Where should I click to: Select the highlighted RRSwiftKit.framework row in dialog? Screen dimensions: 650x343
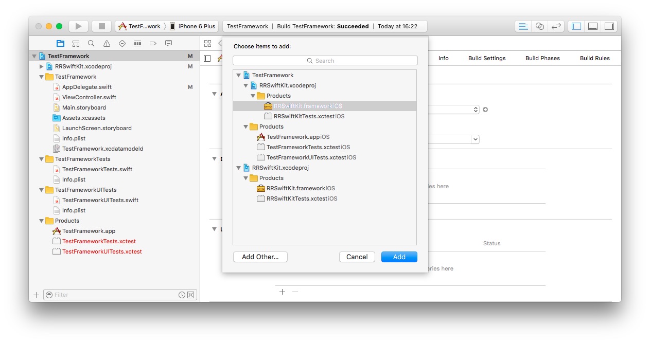[325, 106]
